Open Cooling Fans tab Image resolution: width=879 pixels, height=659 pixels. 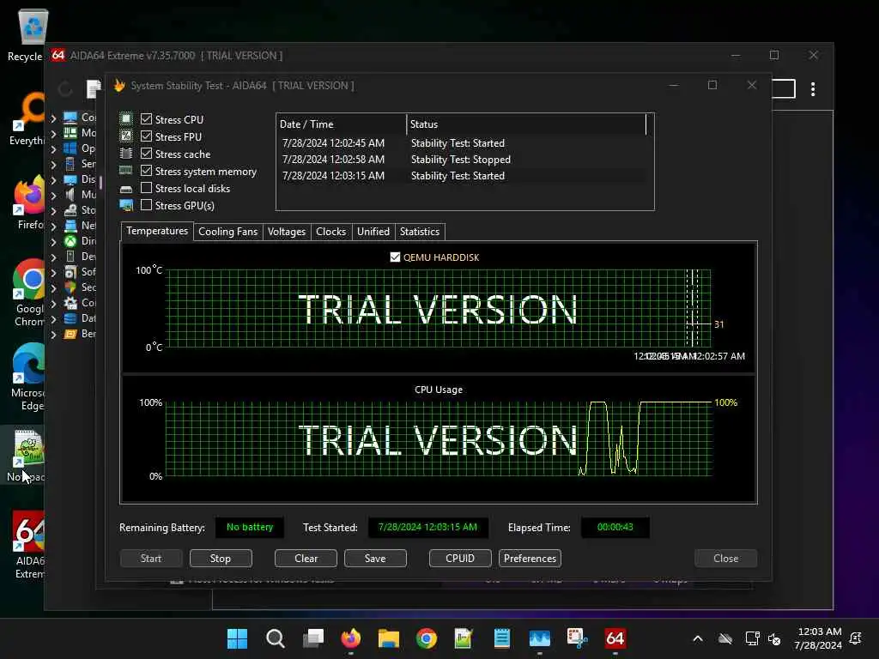[227, 232]
